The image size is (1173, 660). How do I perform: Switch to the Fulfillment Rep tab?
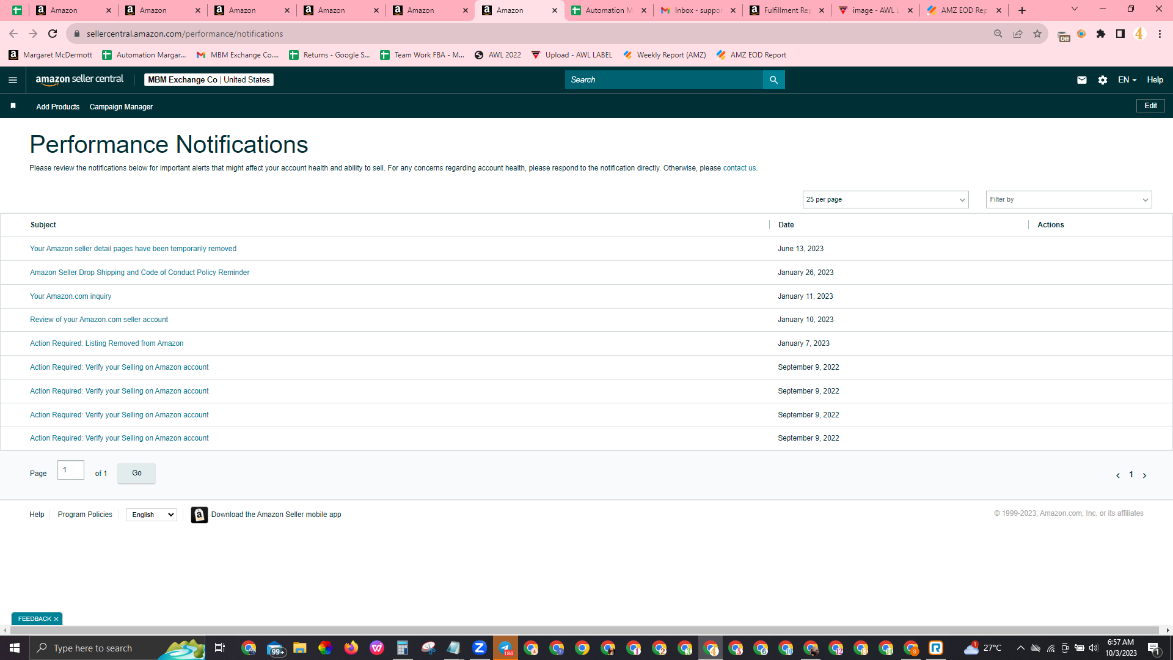787,10
